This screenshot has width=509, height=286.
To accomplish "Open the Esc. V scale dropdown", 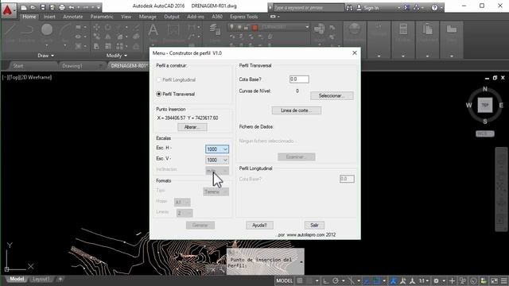I will [x=217, y=160].
